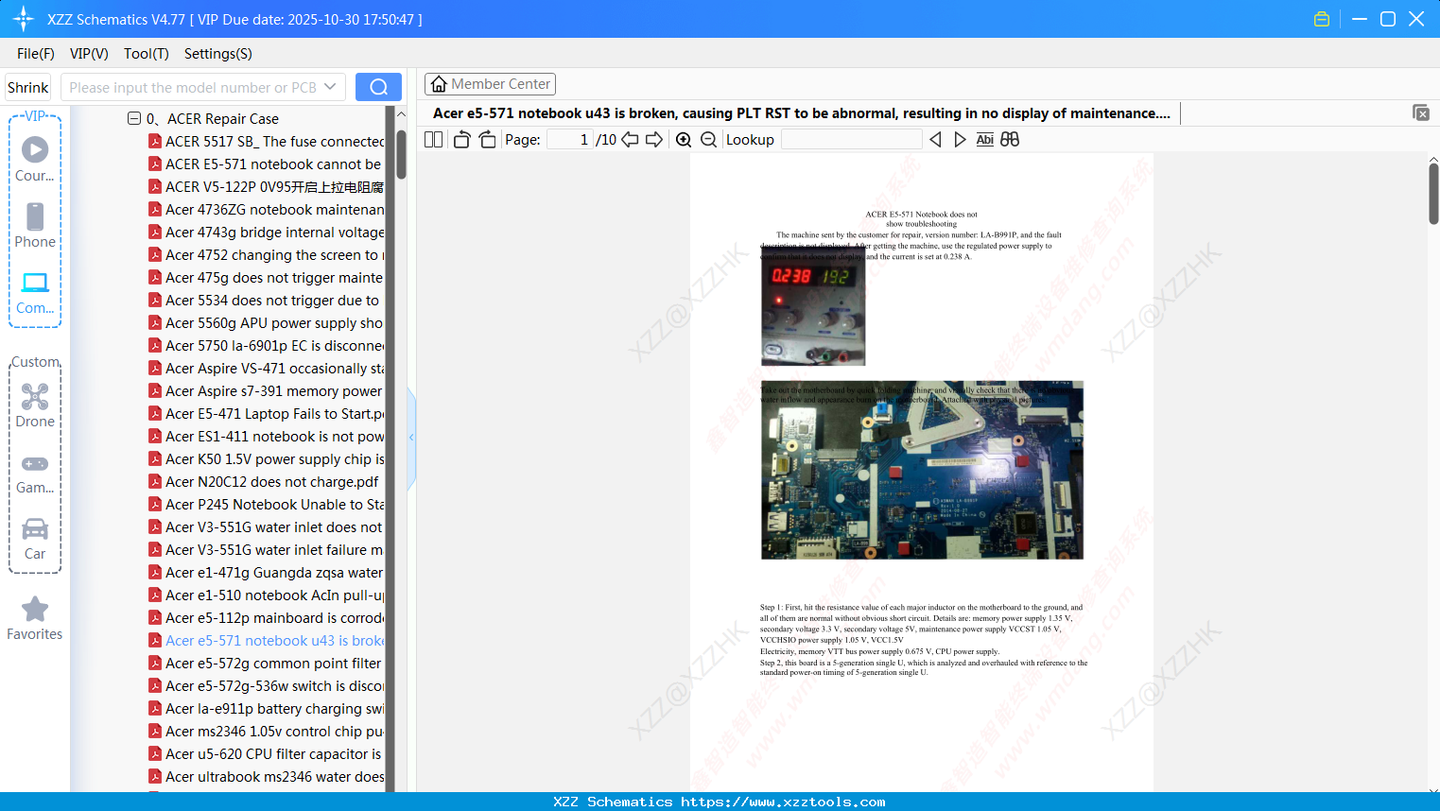Image resolution: width=1440 pixels, height=811 pixels.
Task: Find previous lookup match triangle
Action: [x=935, y=140]
